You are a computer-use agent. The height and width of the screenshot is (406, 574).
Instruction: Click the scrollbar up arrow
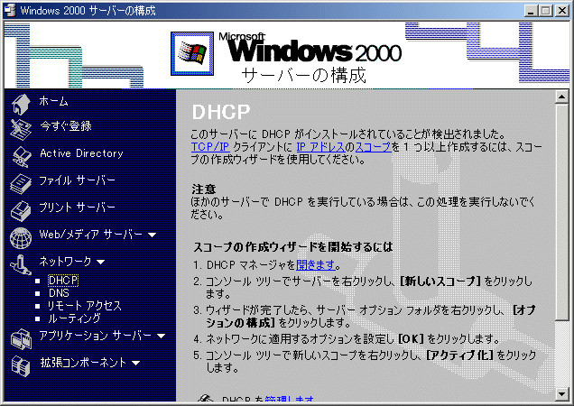click(561, 97)
